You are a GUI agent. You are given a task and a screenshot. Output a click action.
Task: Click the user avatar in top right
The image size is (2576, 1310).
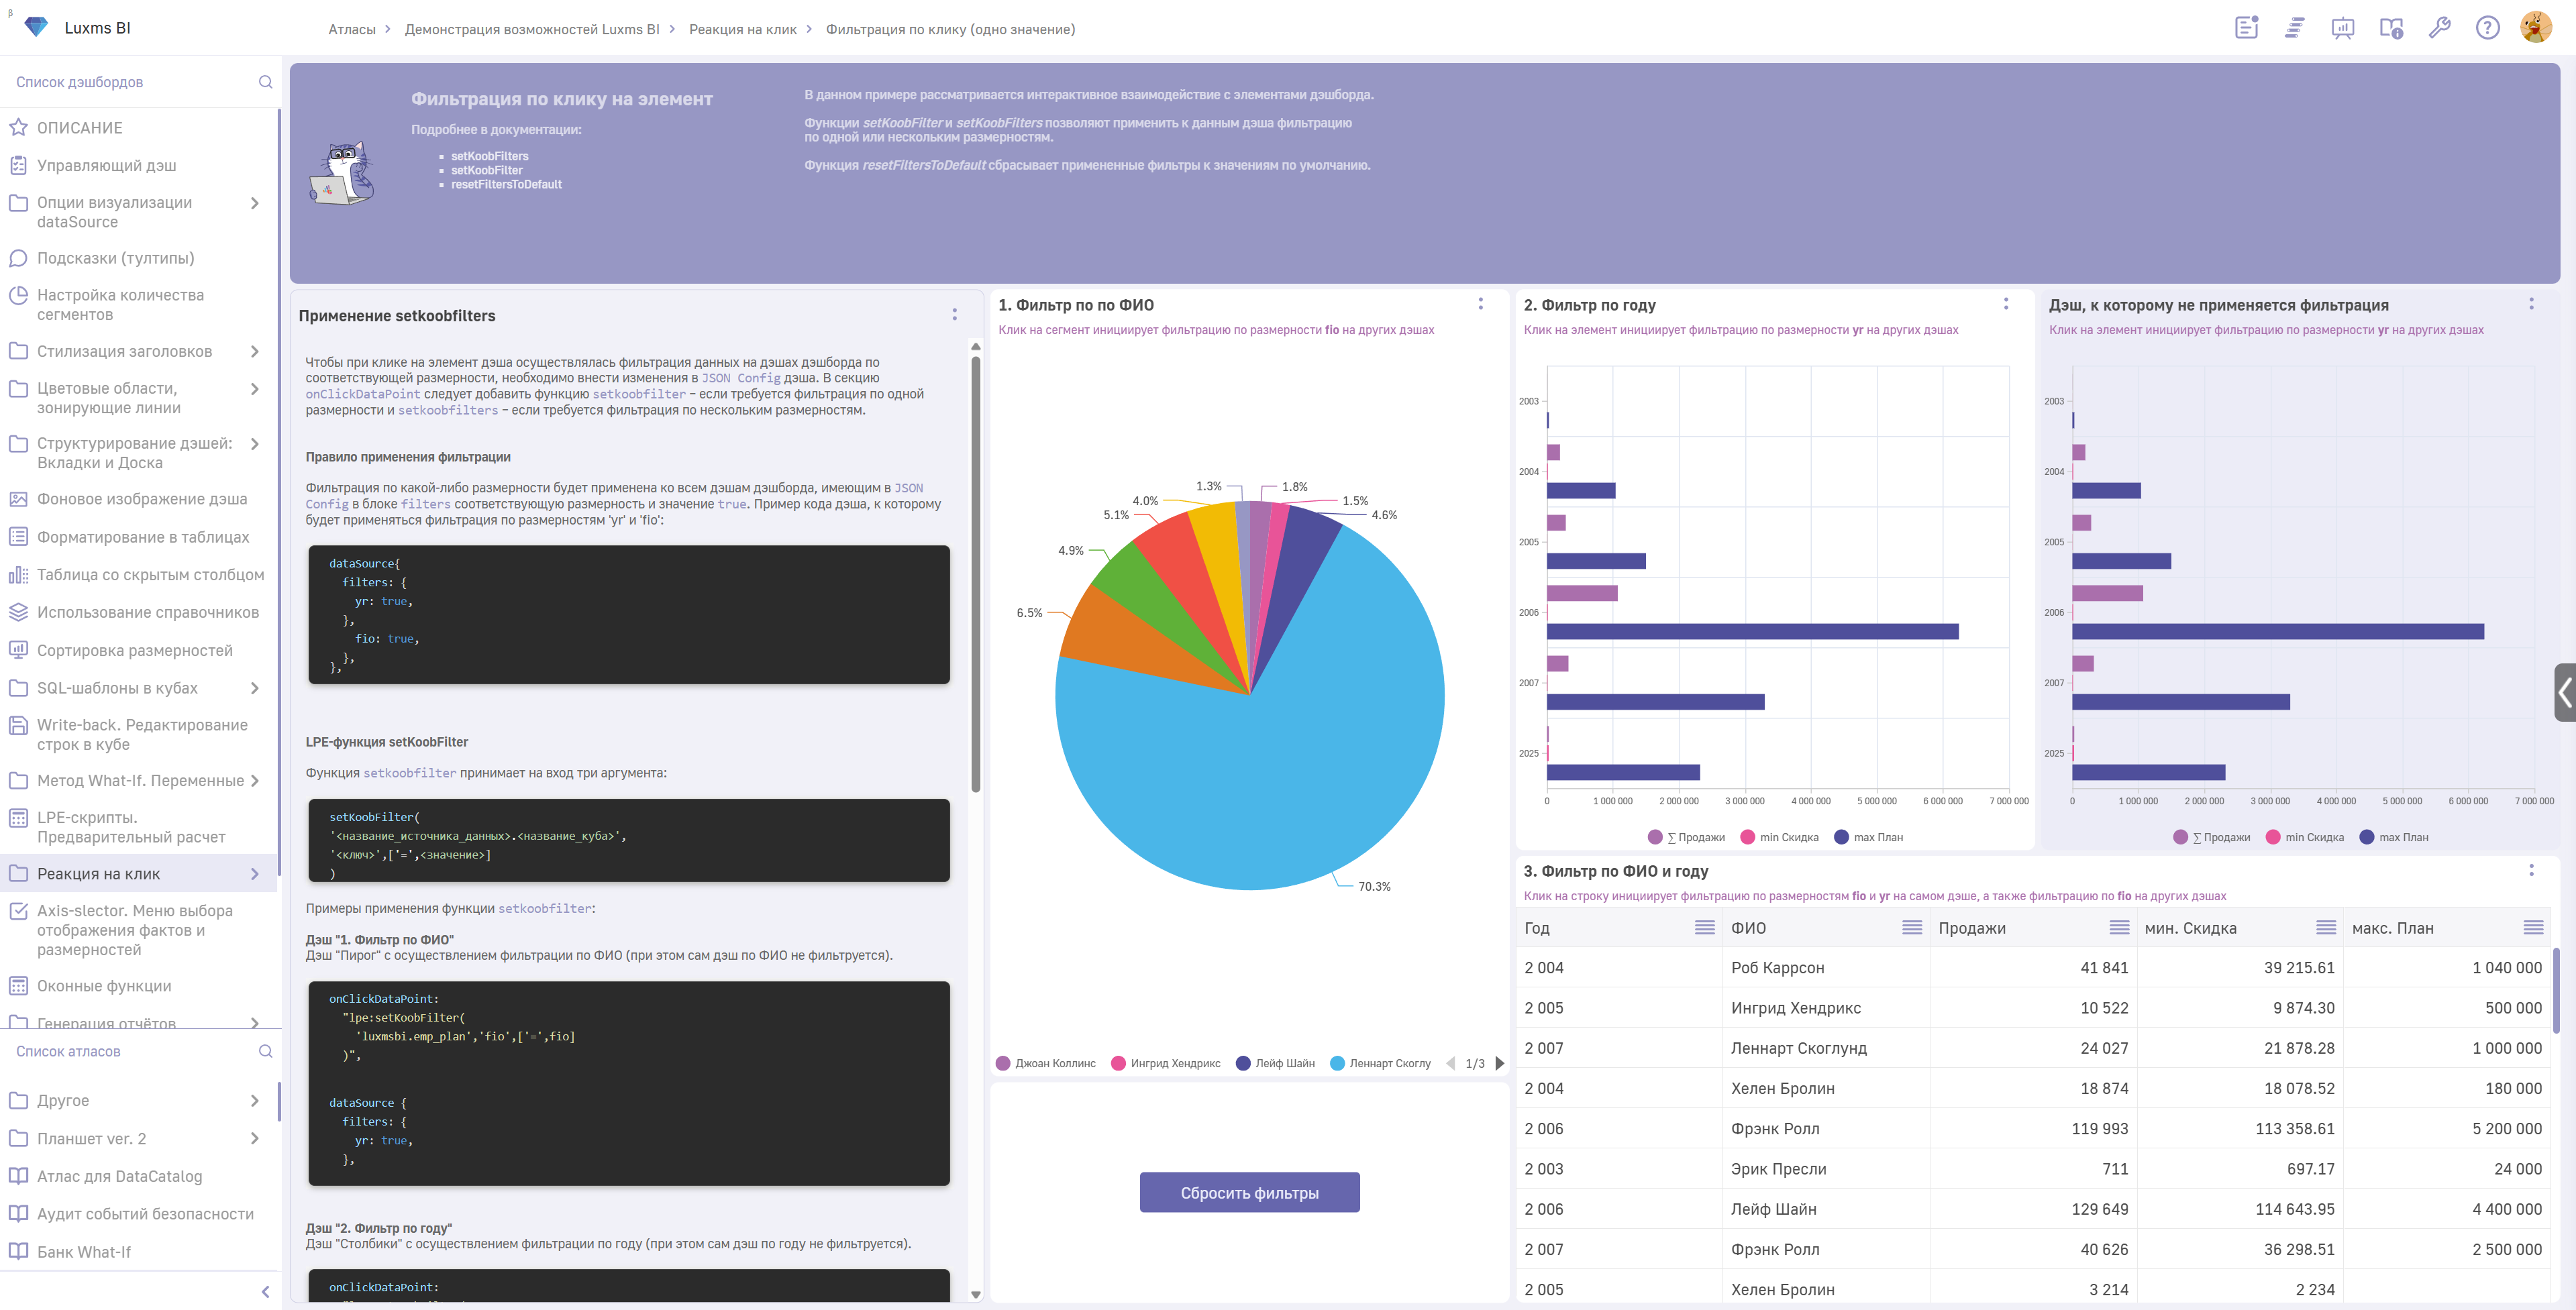pyautogui.click(x=2535, y=27)
